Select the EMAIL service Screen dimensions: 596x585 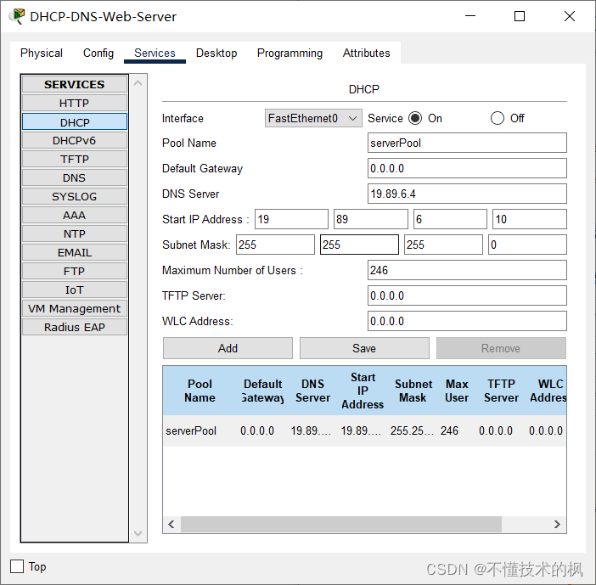click(x=75, y=253)
